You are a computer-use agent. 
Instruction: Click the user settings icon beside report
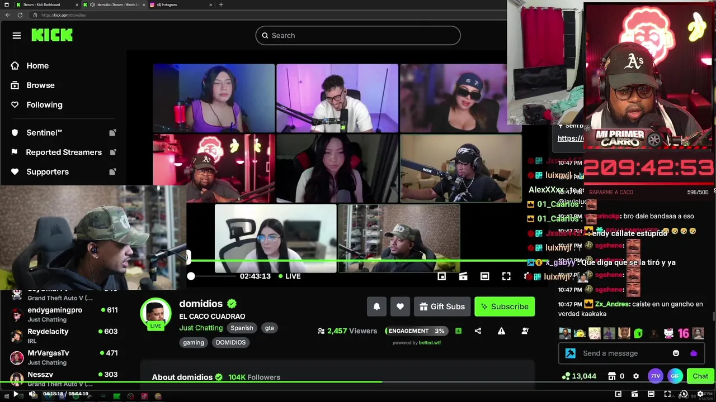(525, 331)
